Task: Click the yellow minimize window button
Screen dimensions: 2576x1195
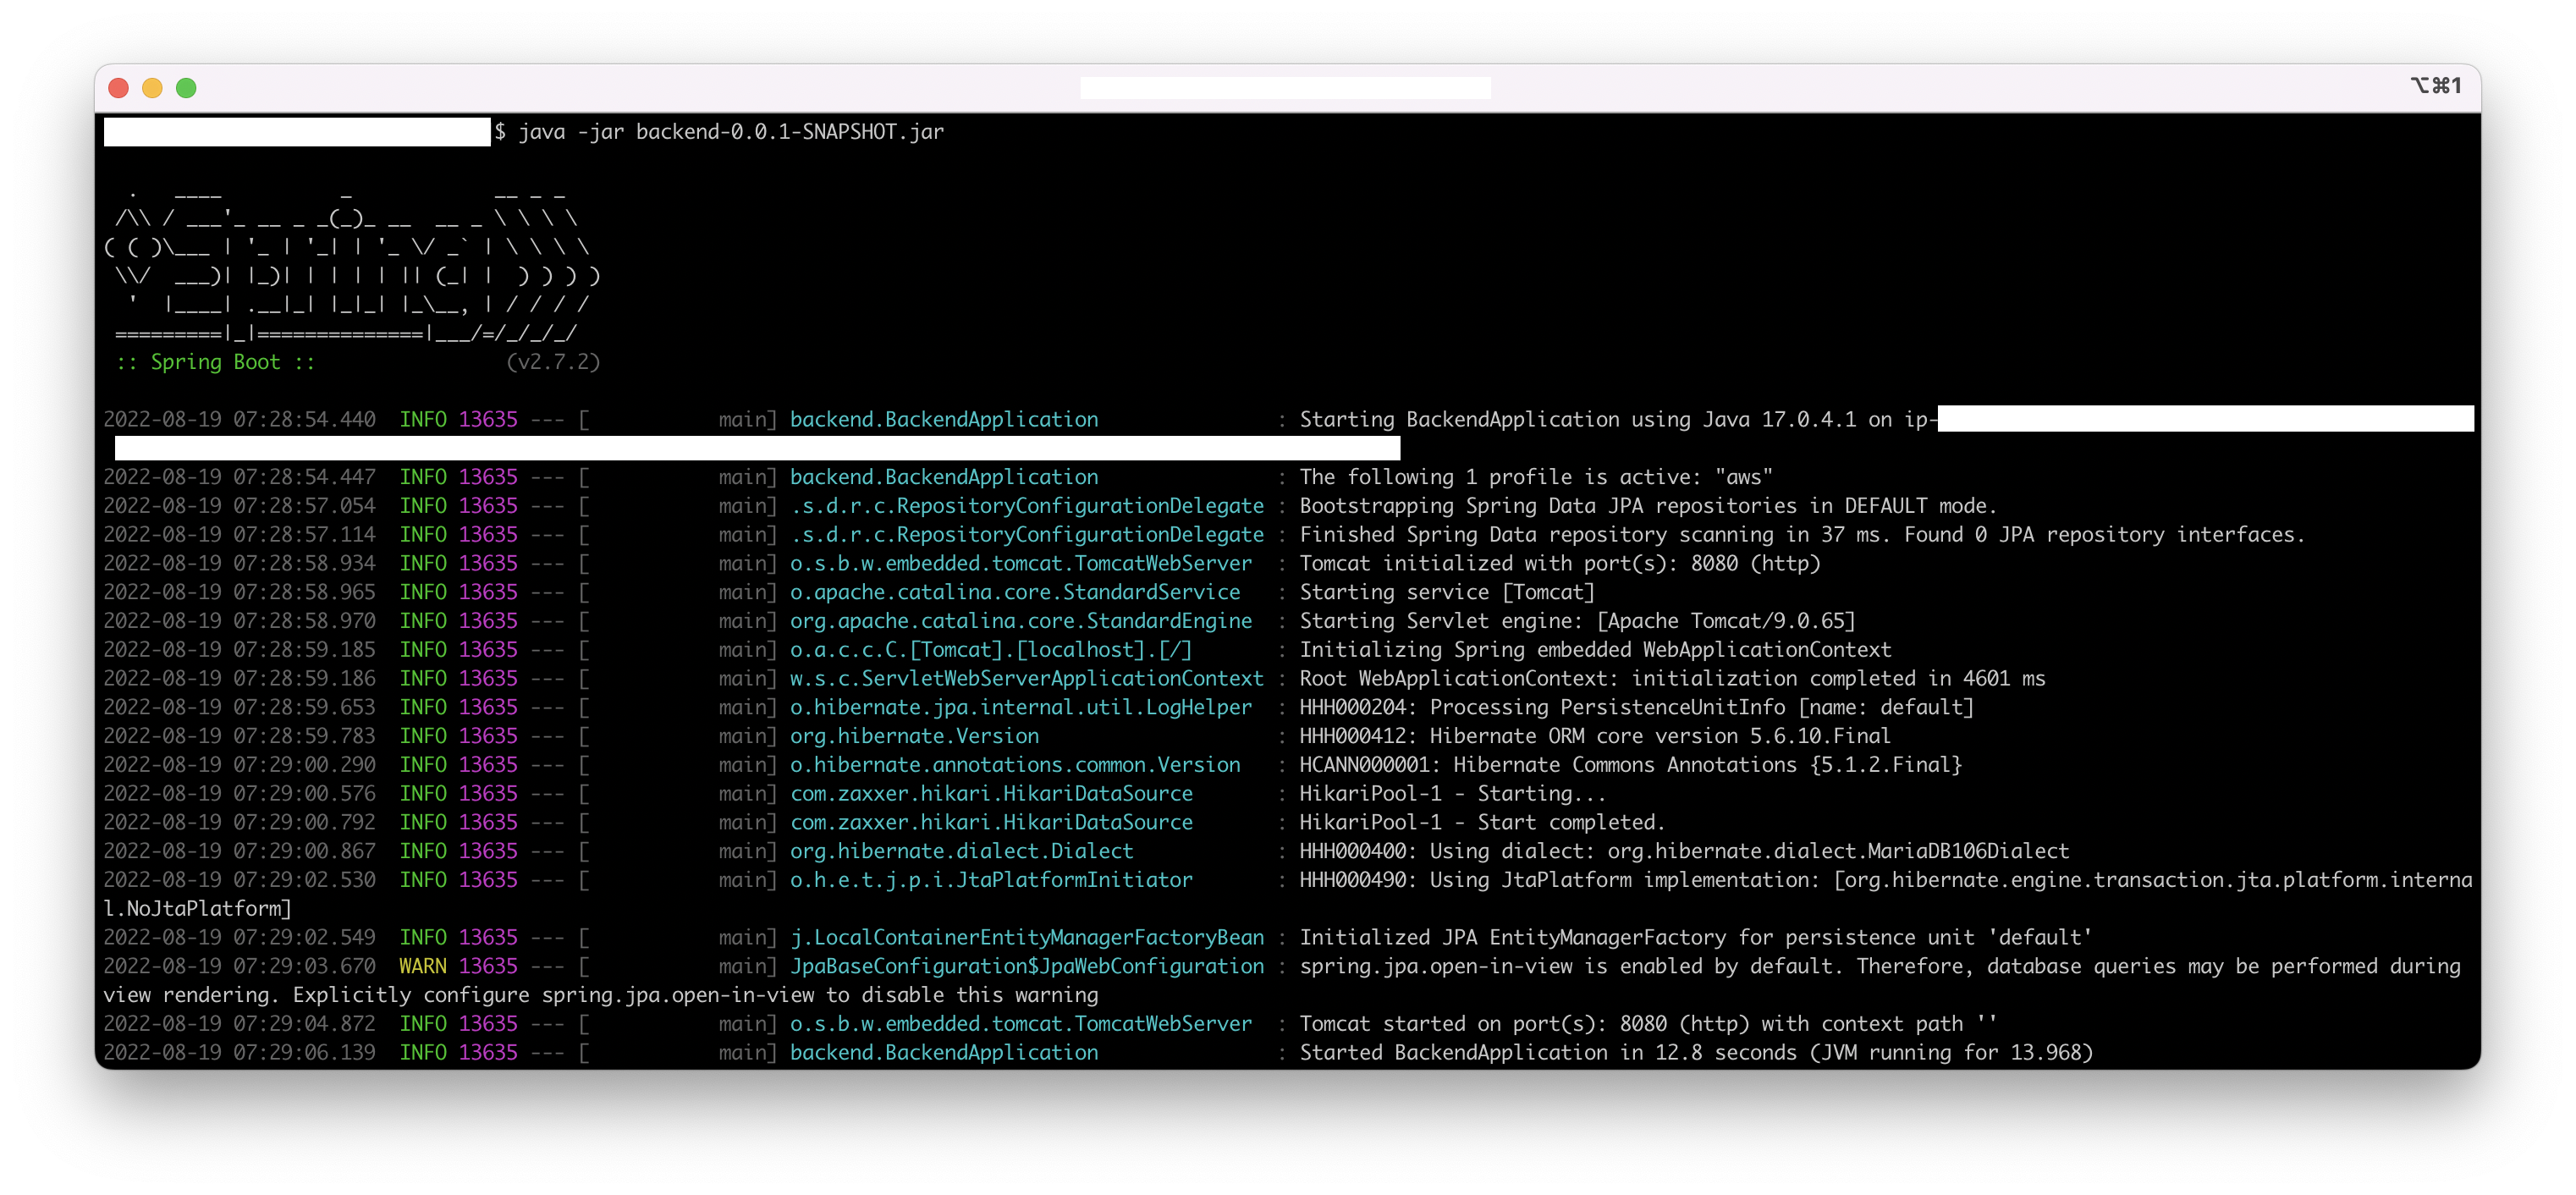Action: pyautogui.click(x=152, y=88)
